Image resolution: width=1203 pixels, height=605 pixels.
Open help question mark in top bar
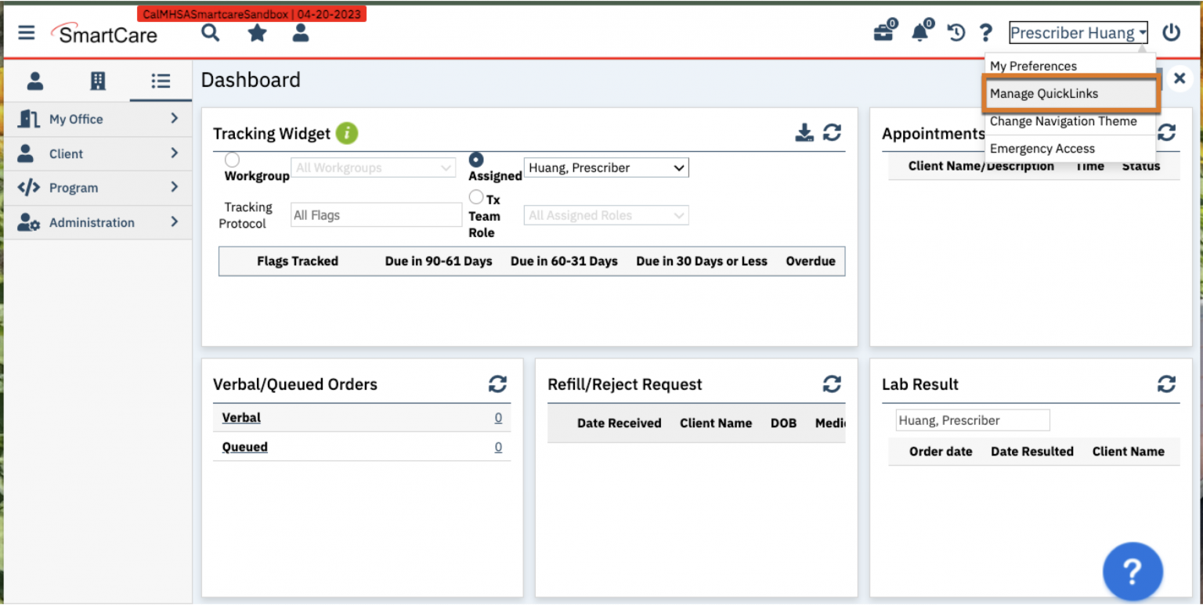pos(986,33)
